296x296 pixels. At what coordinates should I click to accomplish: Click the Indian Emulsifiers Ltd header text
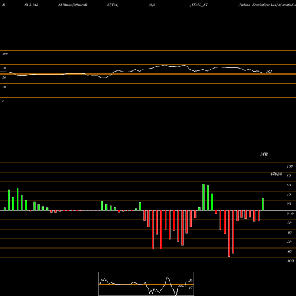pyautogui.click(x=258, y=5)
